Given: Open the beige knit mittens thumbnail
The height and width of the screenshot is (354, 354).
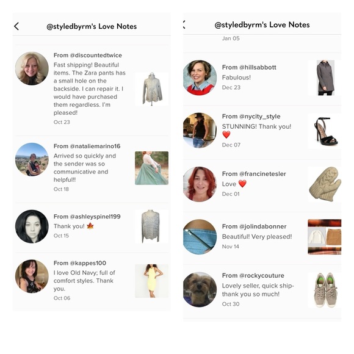Looking at the screenshot, I should (x=325, y=184).
